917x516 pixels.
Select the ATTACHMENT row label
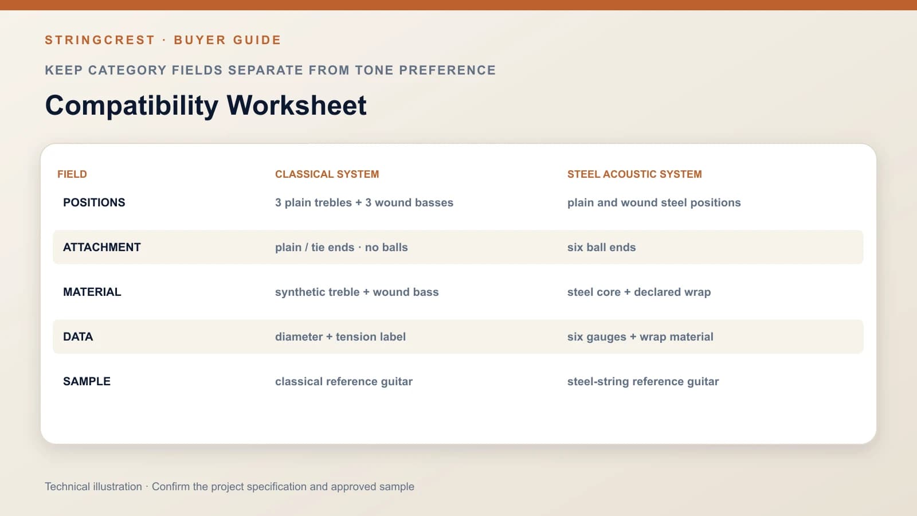tap(102, 247)
